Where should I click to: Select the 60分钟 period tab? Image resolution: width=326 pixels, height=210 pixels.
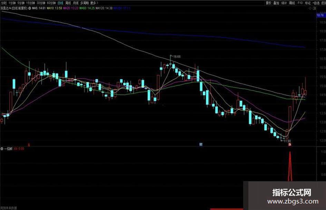tap(51, 3)
